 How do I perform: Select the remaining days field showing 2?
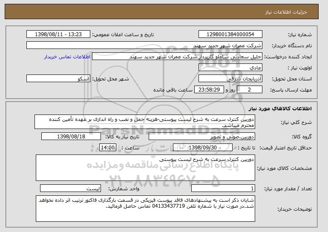tap(250, 90)
